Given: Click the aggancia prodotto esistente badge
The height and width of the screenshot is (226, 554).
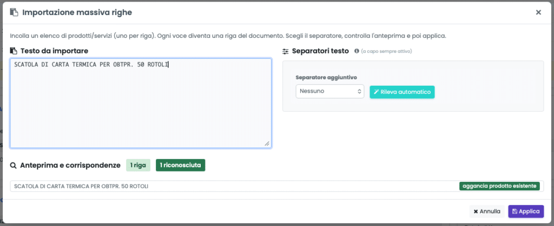Looking at the screenshot, I should pos(499,186).
